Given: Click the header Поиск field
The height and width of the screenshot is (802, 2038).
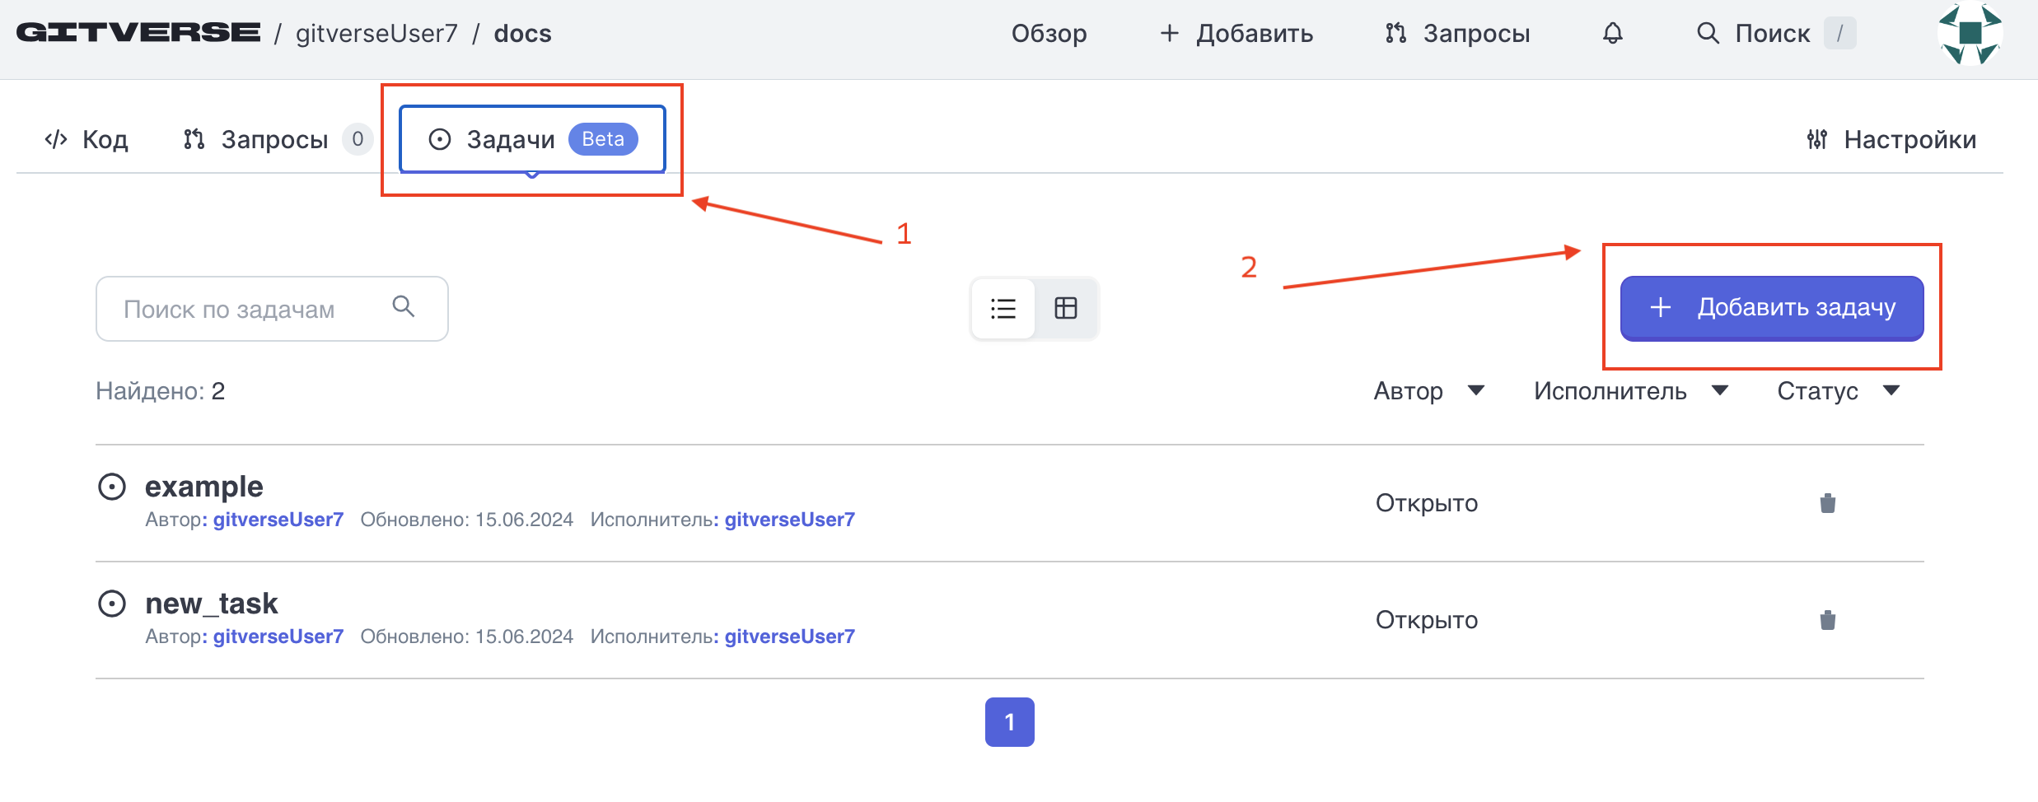Looking at the screenshot, I should (x=1775, y=34).
